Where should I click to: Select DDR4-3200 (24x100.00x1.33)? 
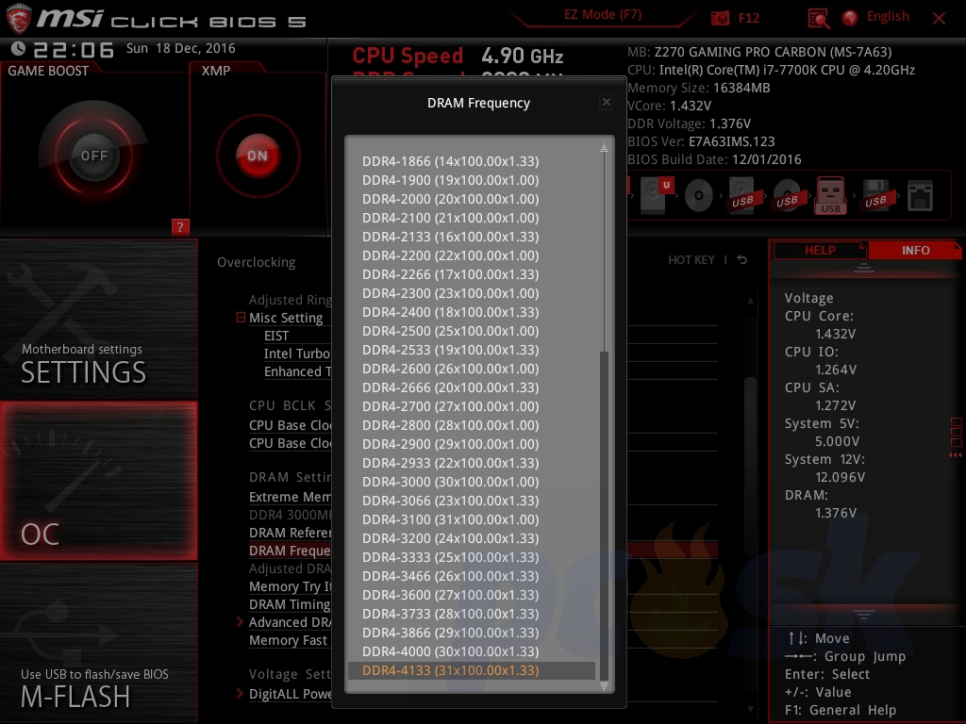tap(472, 538)
